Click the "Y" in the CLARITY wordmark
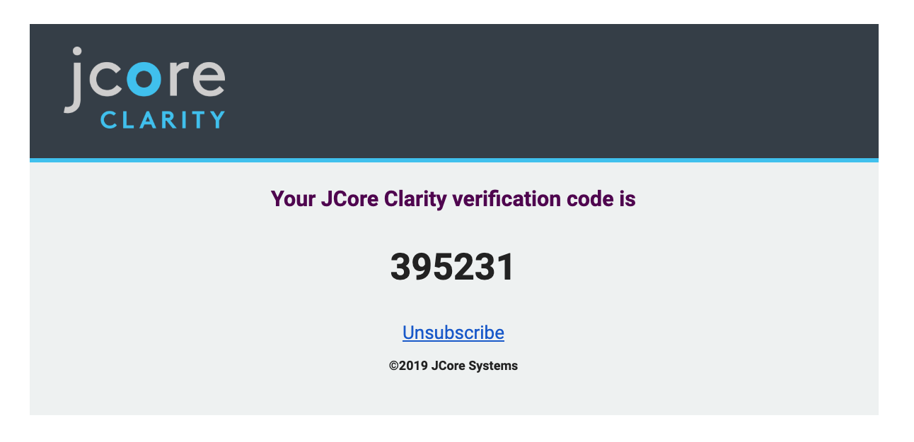 (216, 119)
